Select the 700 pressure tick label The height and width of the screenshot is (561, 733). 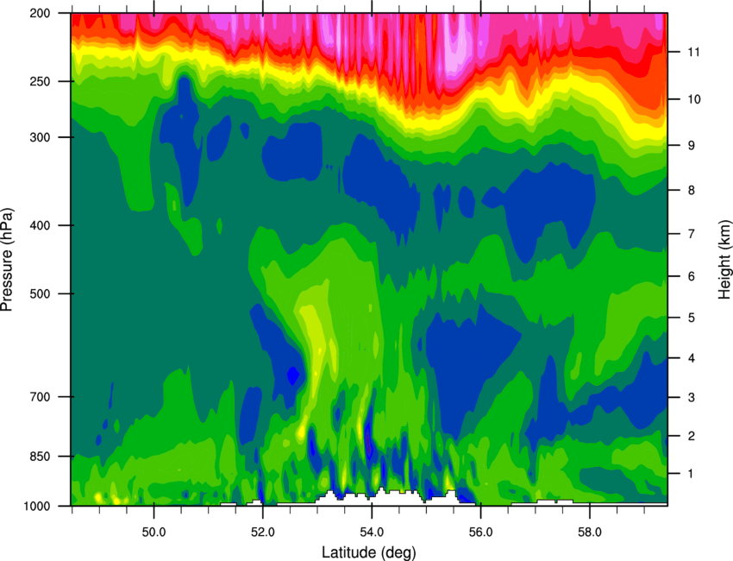pos(41,397)
